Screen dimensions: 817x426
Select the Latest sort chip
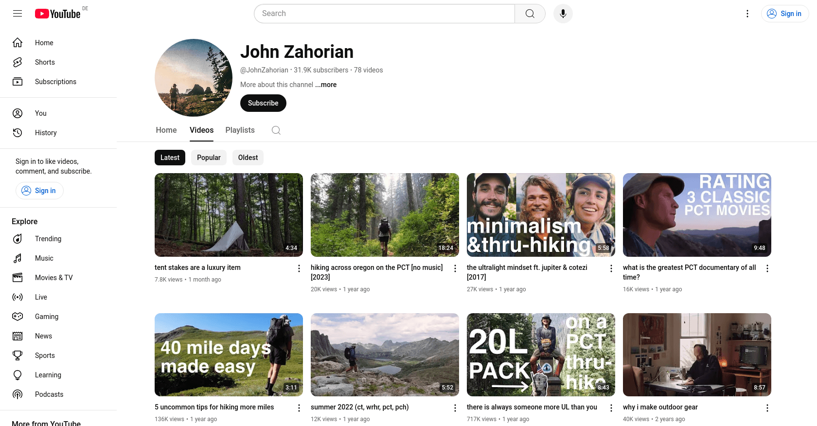[x=170, y=158]
